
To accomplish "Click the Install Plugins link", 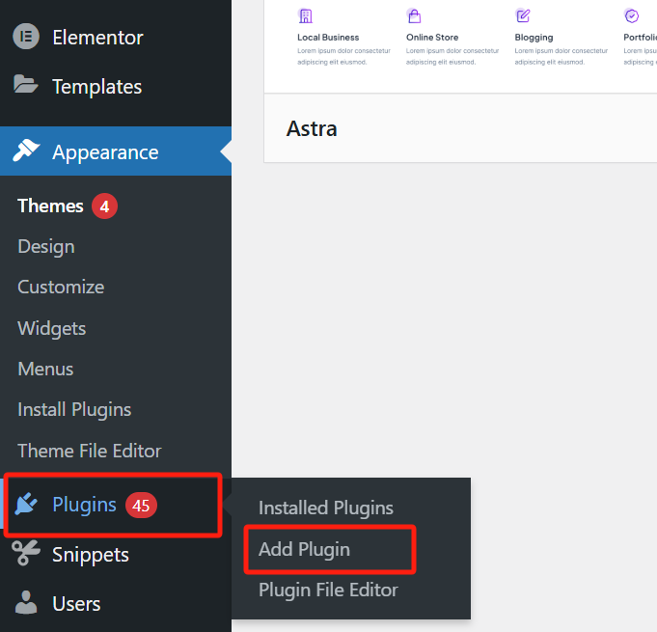I will coord(74,409).
